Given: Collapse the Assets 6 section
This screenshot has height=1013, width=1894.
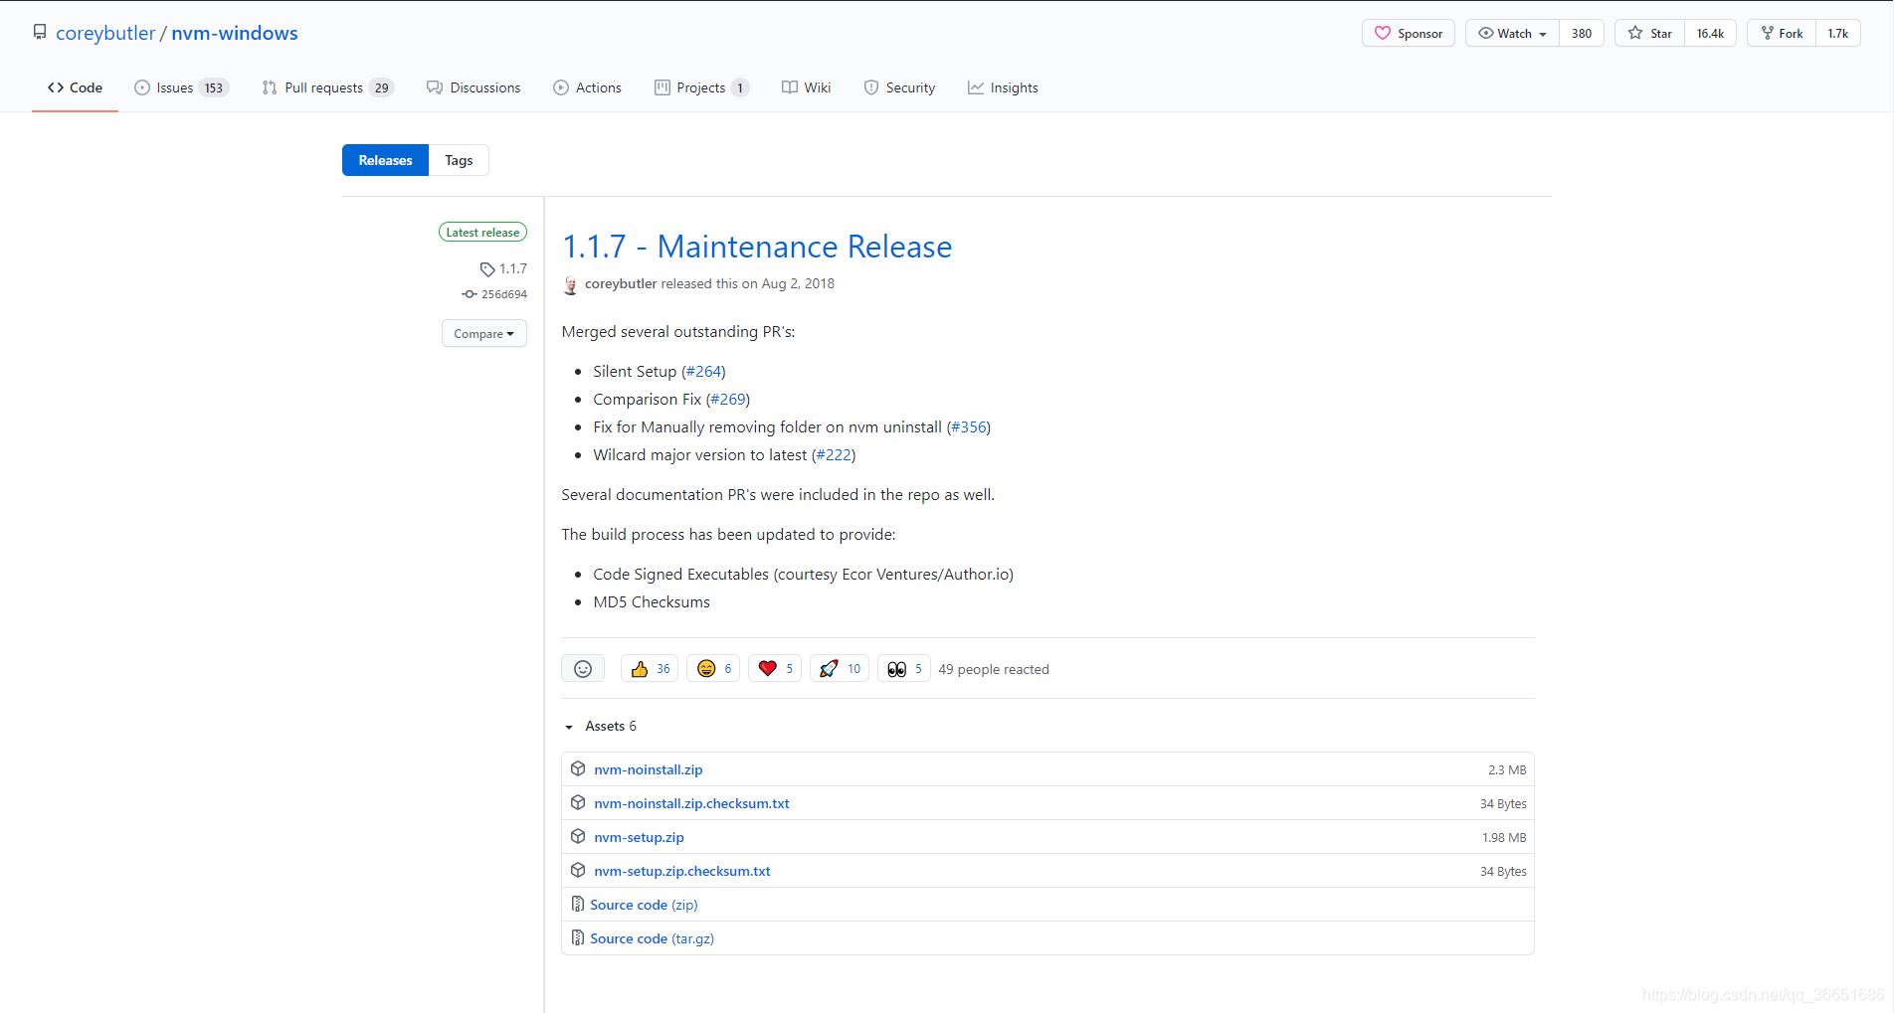Looking at the screenshot, I should click(x=600, y=727).
